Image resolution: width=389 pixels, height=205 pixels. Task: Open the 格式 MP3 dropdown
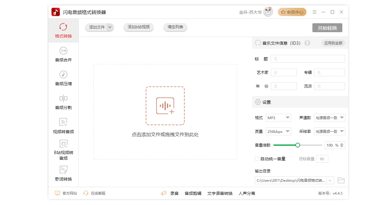point(278,118)
